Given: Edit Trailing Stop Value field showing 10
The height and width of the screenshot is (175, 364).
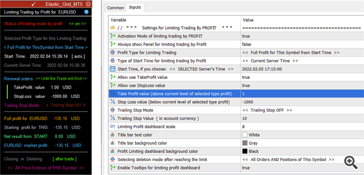Looking at the screenshot, I should 302,118.
